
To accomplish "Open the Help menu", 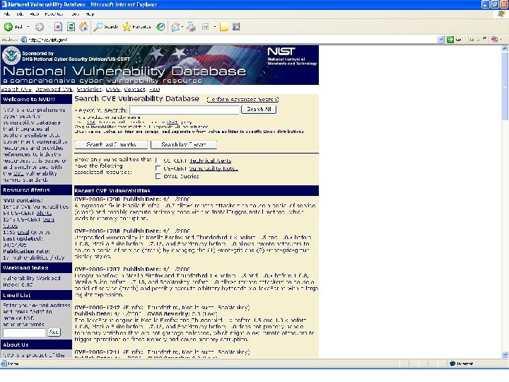I will click(90, 14).
